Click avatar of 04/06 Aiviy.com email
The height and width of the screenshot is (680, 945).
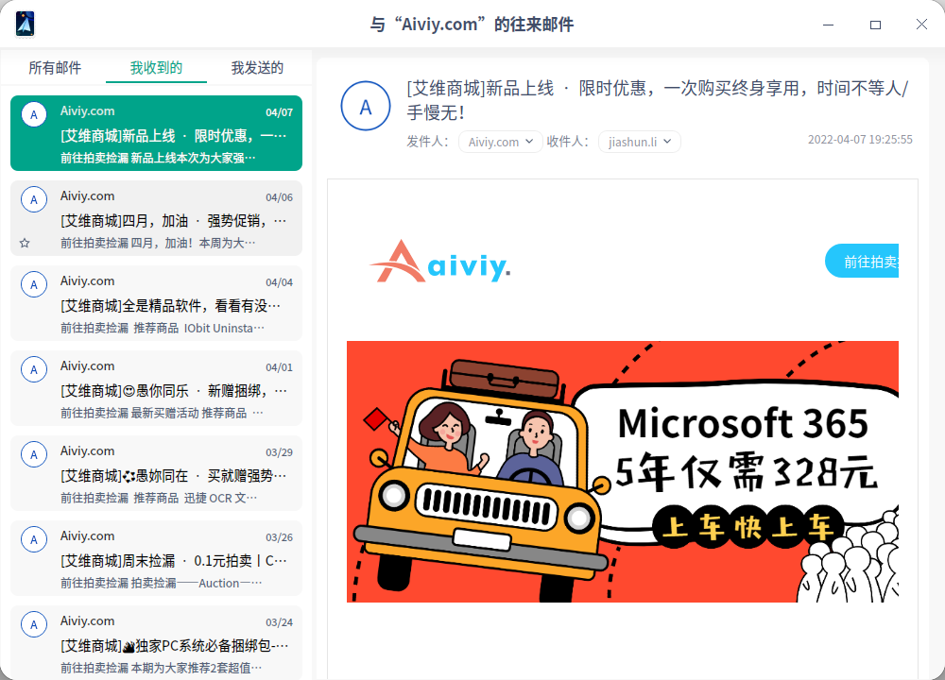[34, 199]
